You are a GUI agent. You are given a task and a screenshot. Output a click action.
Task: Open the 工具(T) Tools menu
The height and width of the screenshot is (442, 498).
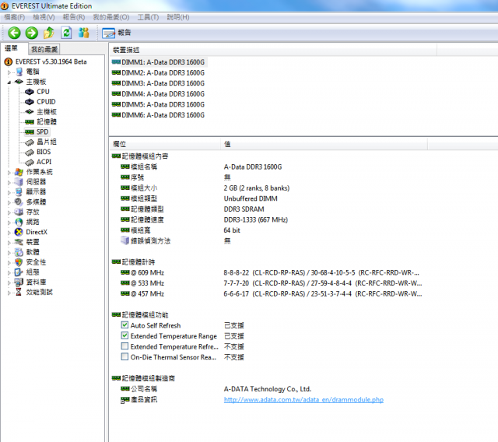pyautogui.click(x=148, y=17)
